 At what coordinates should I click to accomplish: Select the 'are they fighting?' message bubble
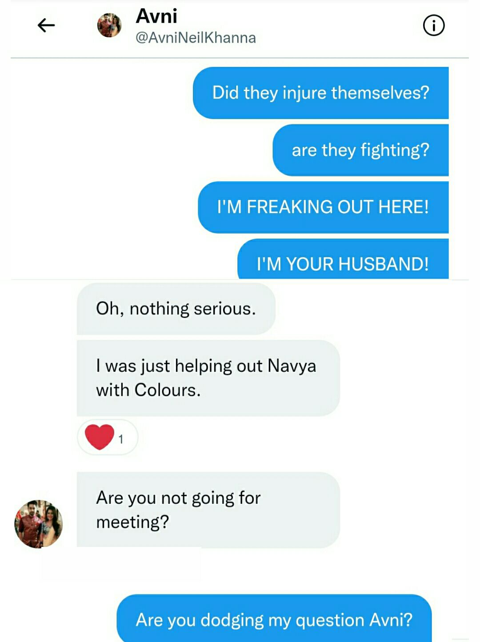[x=360, y=150]
